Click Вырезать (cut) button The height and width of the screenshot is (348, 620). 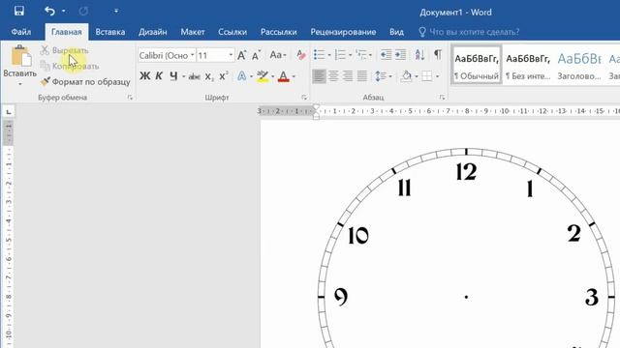click(65, 50)
